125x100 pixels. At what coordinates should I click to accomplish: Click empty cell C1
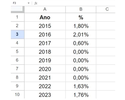106,17
